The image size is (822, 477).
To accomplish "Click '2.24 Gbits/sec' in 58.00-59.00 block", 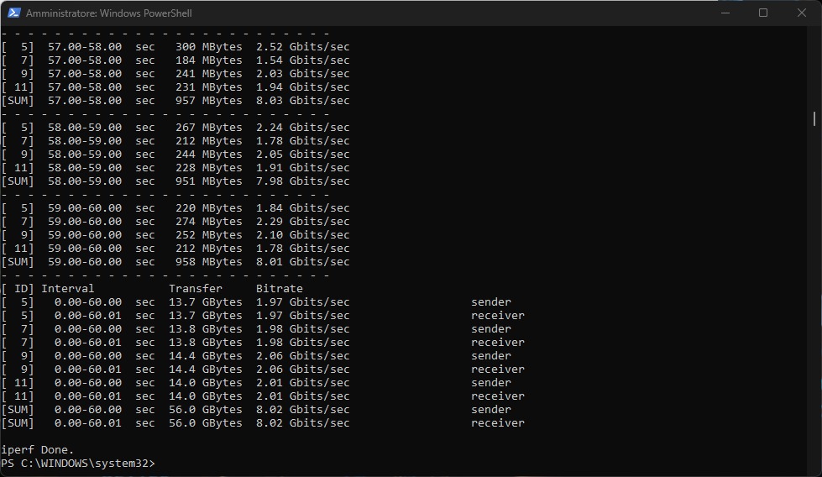I will point(303,128).
